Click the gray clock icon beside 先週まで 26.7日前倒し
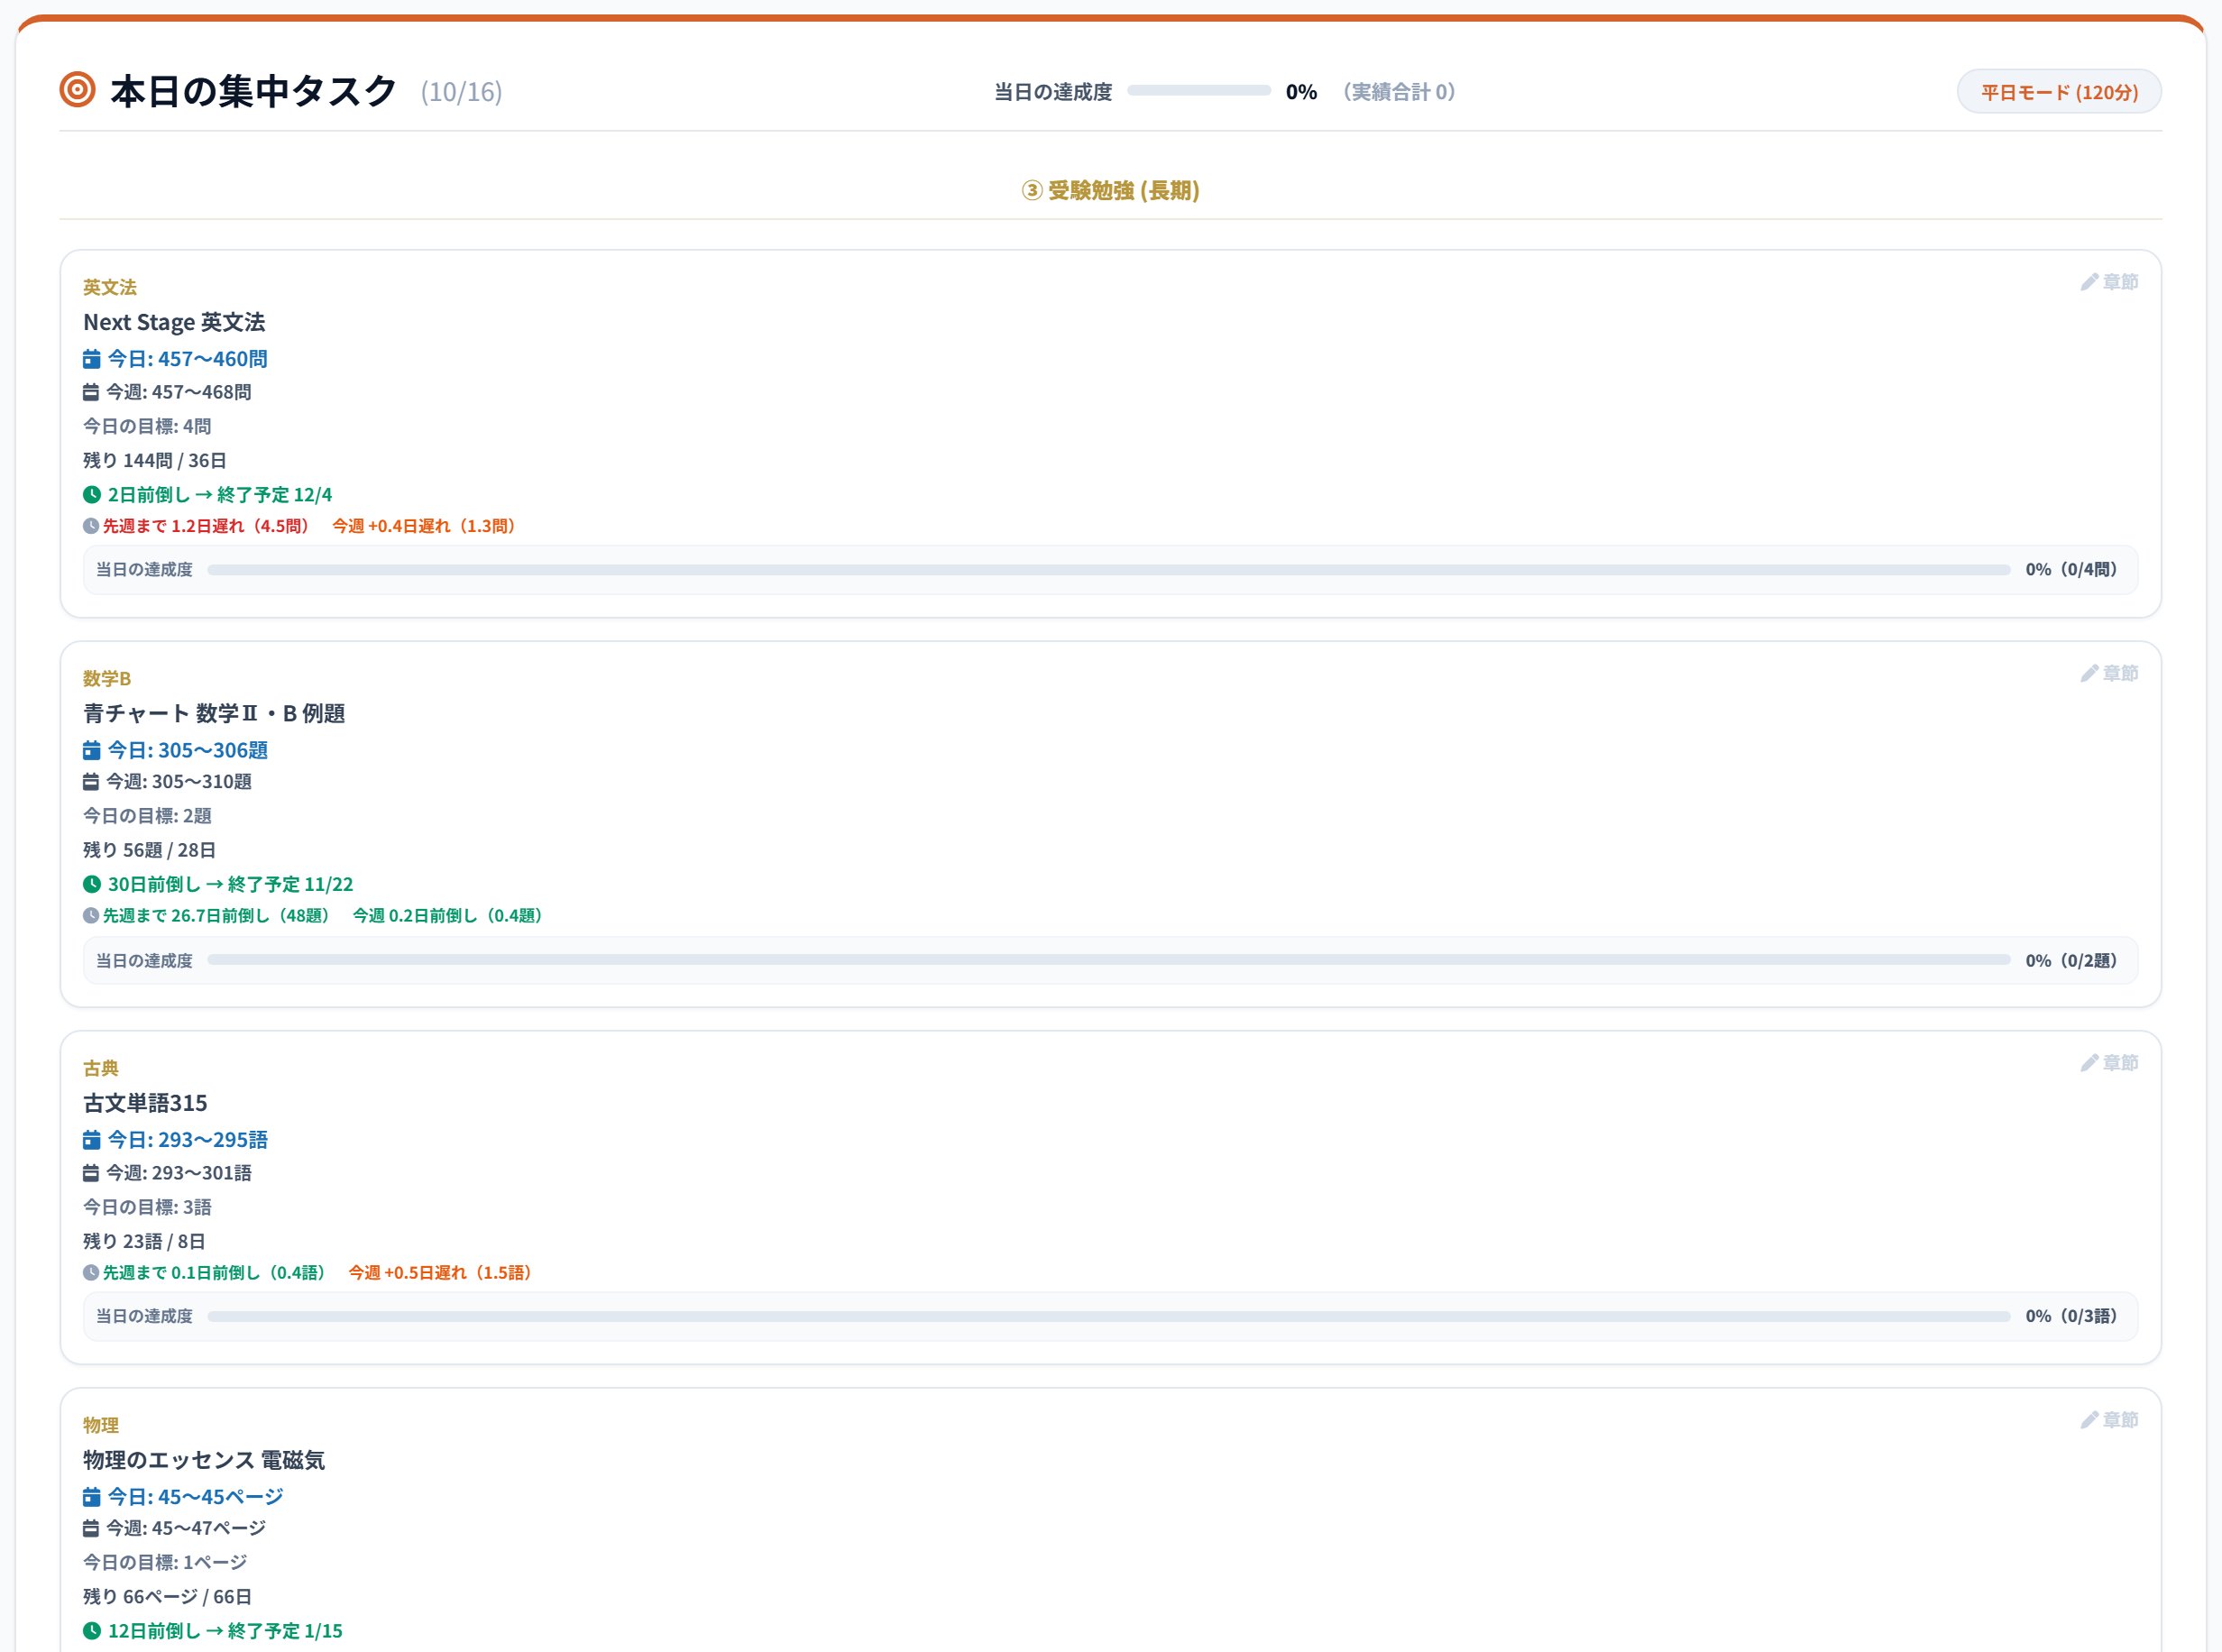Screen dimensions: 2222x1652 click(x=90, y=915)
